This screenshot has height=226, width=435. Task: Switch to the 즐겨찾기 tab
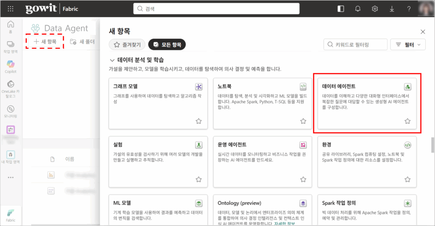click(x=127, y=44)
